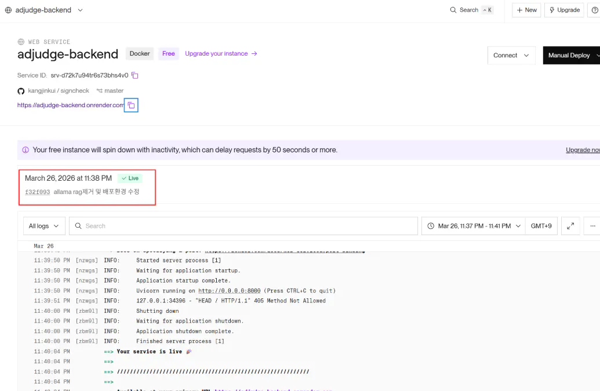Click the Upgrade button in the header
The width and height of the screenshot is (600, 391).
click(x=564, y=10)
